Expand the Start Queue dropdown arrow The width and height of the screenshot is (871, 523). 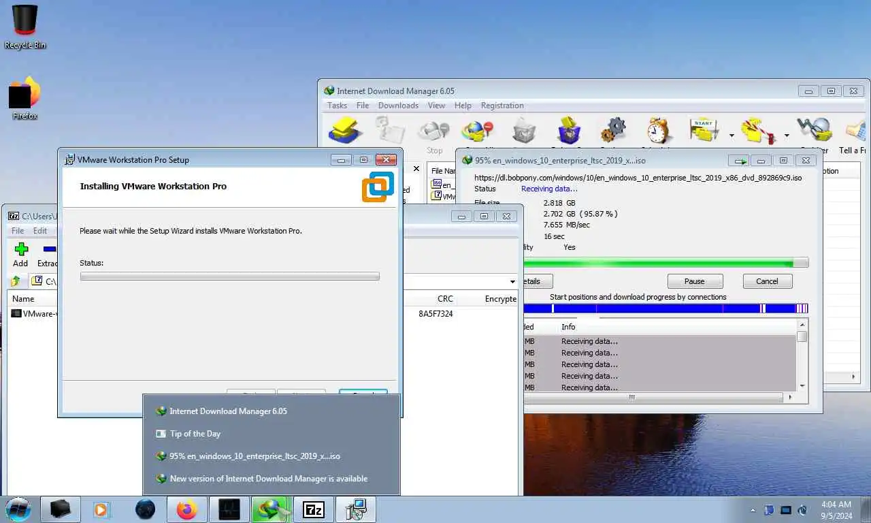pos(732,136)
